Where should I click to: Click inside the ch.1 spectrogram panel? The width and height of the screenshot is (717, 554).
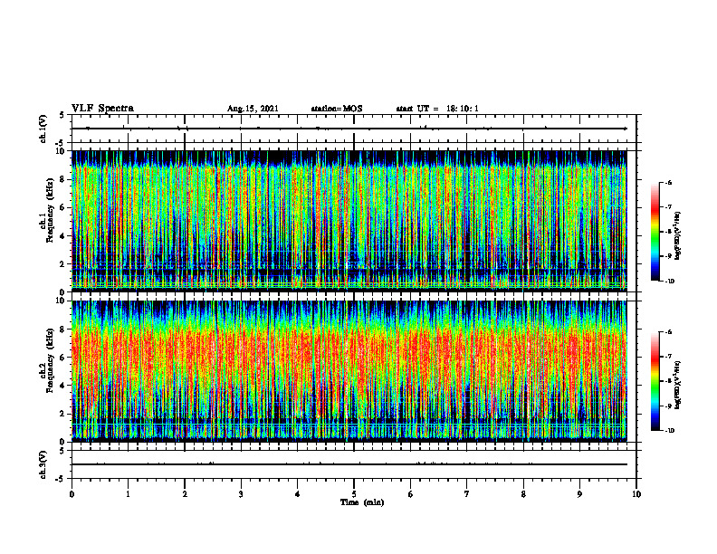[x=349, y=221]
